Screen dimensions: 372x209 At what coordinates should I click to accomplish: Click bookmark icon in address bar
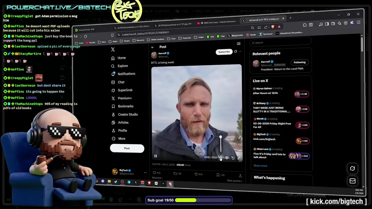point(112,35)
